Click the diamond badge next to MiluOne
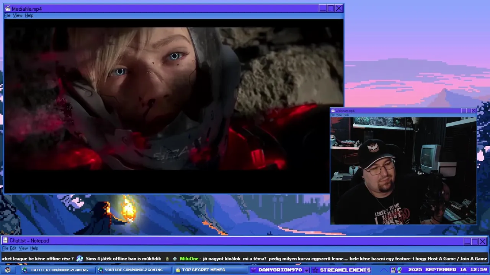This screenshot has height=275, width=490. (x=175, y=259)
